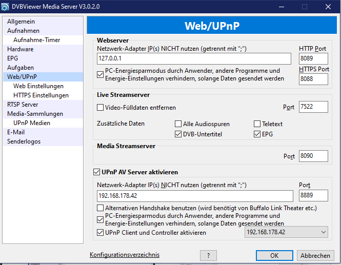Go to RTSP Server settings
This screenshot has height=265, width=341.
43,105
